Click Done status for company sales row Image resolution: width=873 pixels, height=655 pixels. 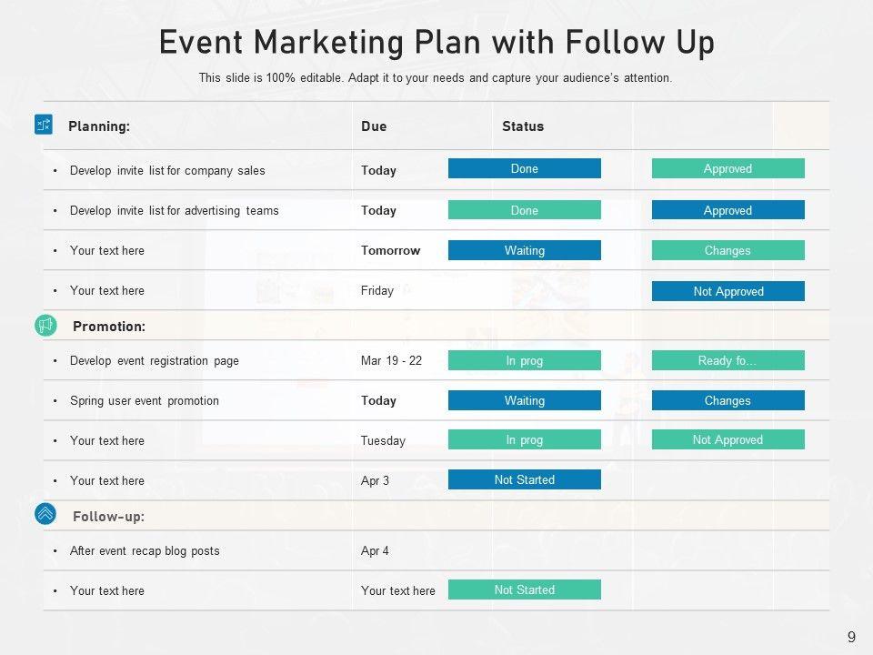524,169
